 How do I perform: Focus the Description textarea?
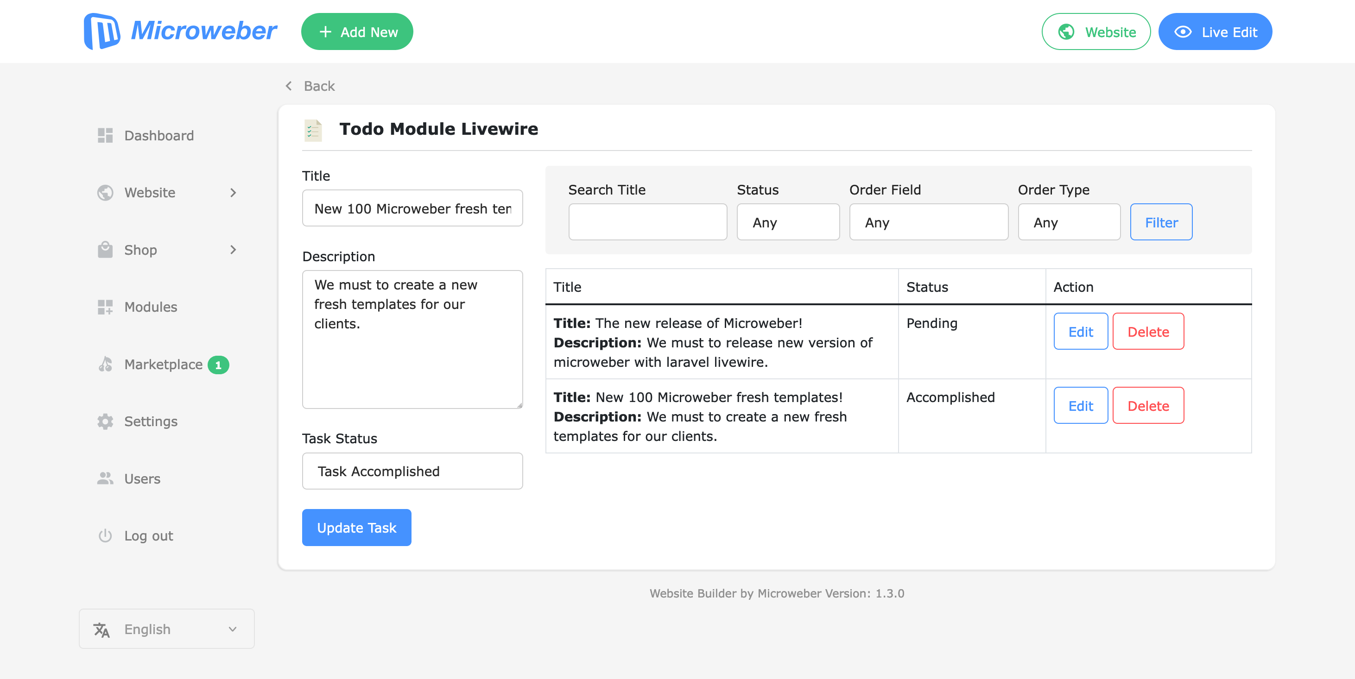(412, 339)
